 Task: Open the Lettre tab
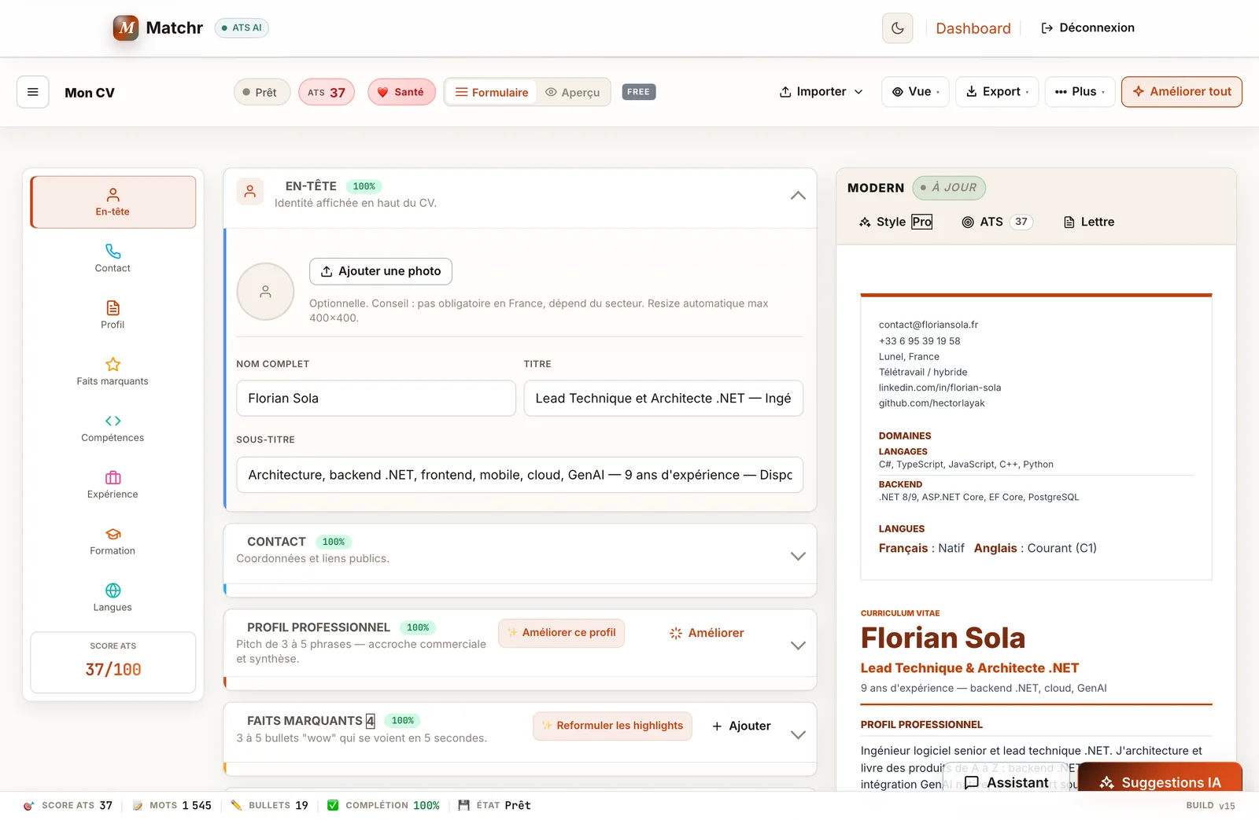(x=1089, y=222)
